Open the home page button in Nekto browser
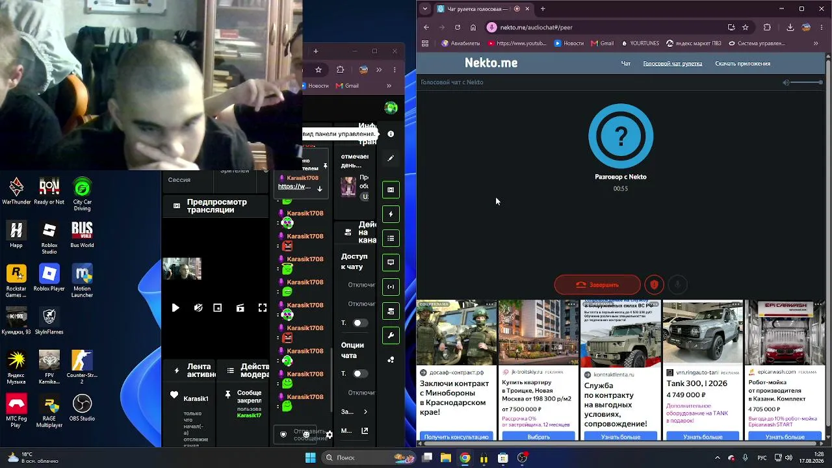The image size is (832, 468). 473,27
